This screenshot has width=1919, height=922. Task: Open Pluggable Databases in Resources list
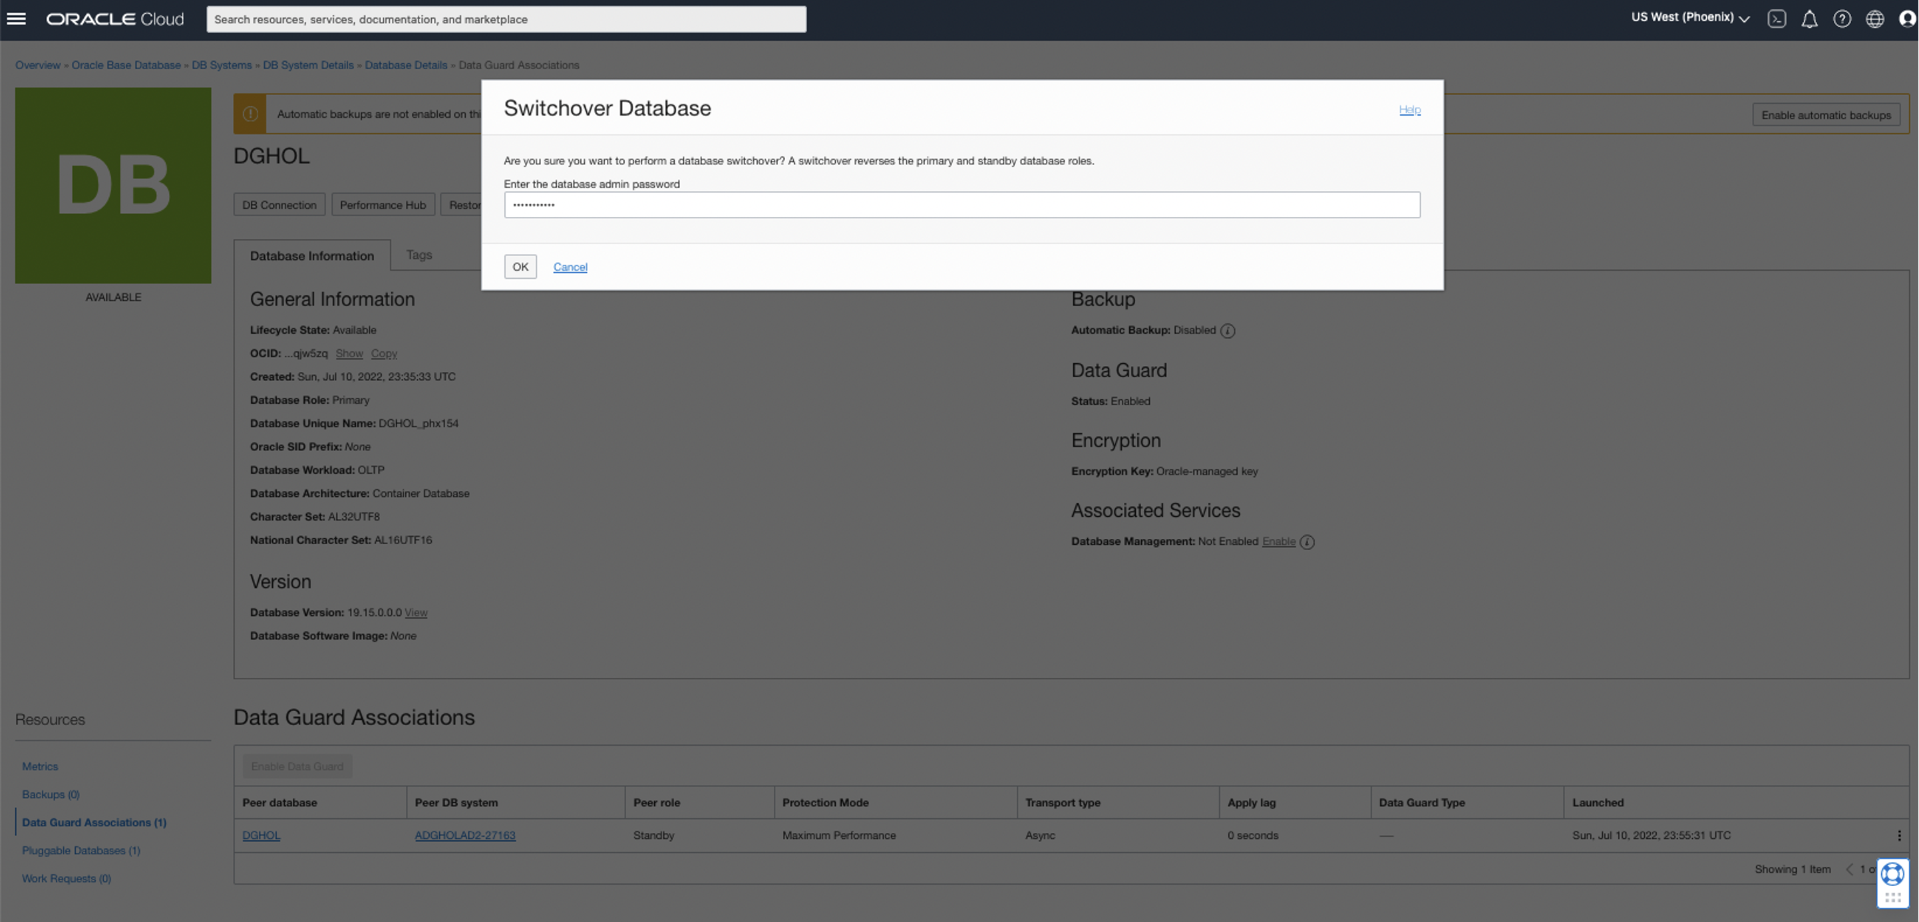(x=81, y=851)
